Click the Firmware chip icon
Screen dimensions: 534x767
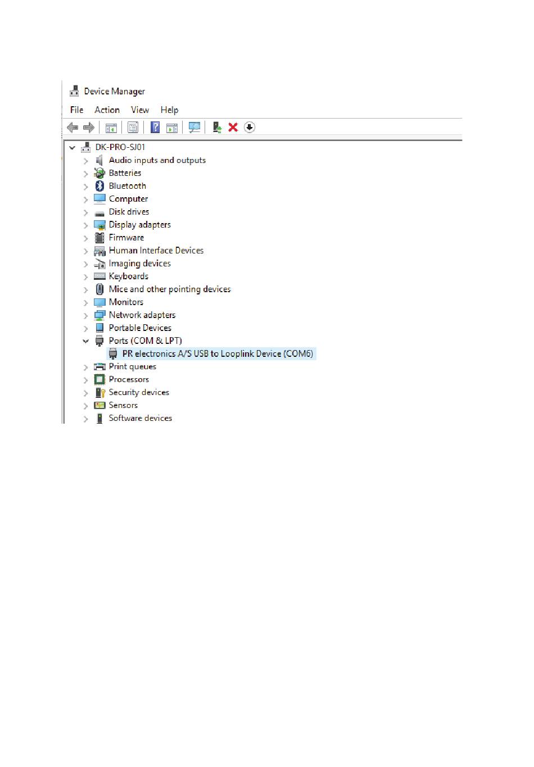(x=99, y=238)
